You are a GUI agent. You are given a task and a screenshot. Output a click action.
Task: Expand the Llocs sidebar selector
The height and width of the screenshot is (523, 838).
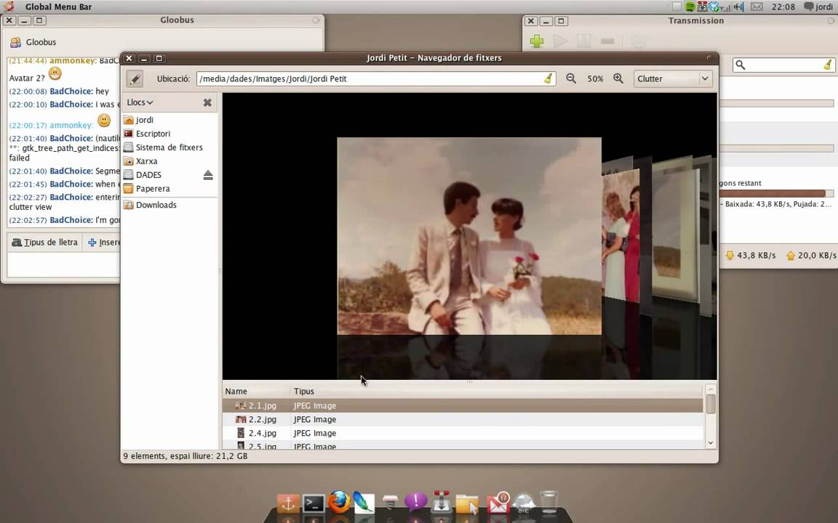140,102
